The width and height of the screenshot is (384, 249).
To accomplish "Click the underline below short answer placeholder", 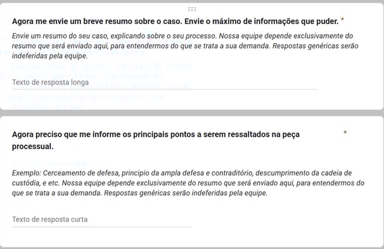I will pyautogui.click(x=101, y=227).
